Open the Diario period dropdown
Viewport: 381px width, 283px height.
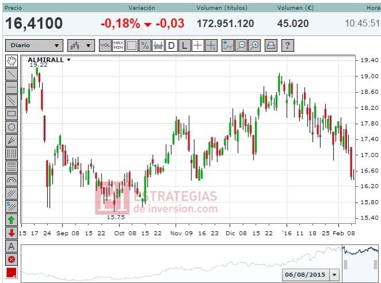(x=34, y=45)
